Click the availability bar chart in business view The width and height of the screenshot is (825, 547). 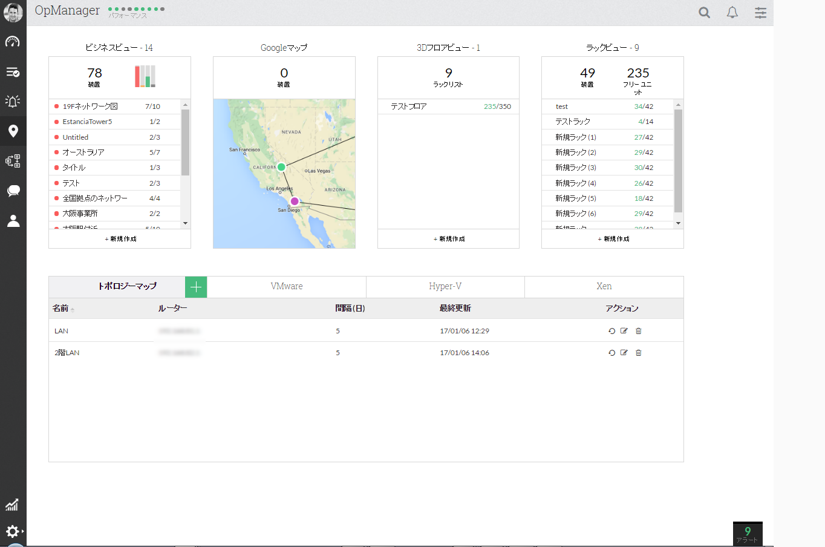[x=145, y=77]
